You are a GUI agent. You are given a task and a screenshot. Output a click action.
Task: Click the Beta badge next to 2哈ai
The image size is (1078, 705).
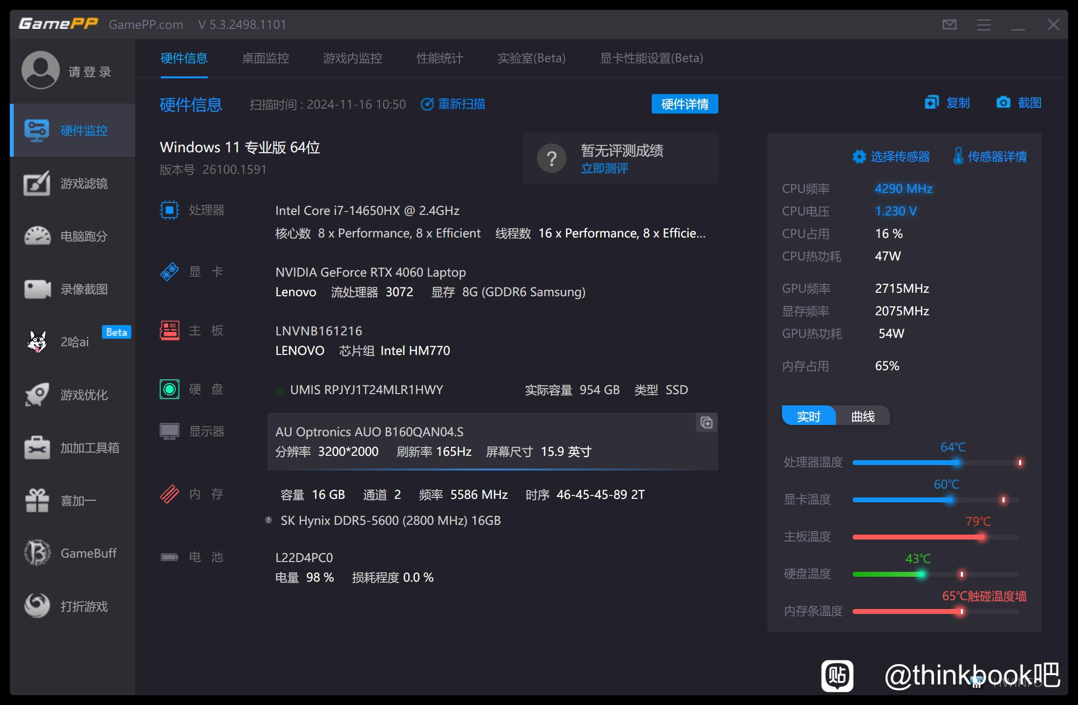[x=117, y=332]
